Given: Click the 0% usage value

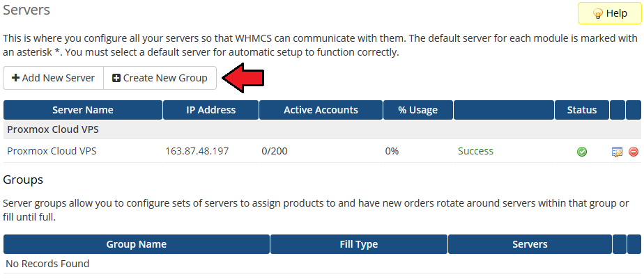Looking at the screenshot, I should click(x=392, y=151).
